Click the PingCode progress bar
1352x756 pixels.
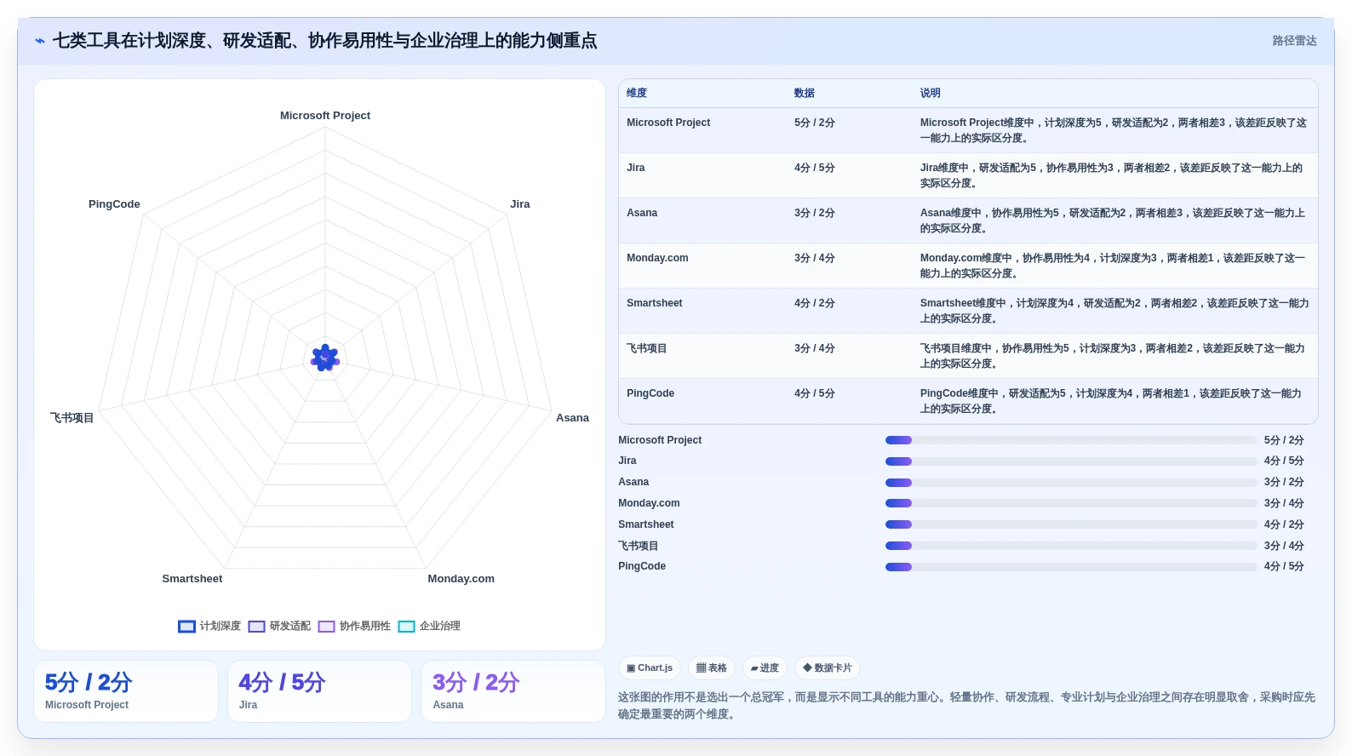(1071, 567)
